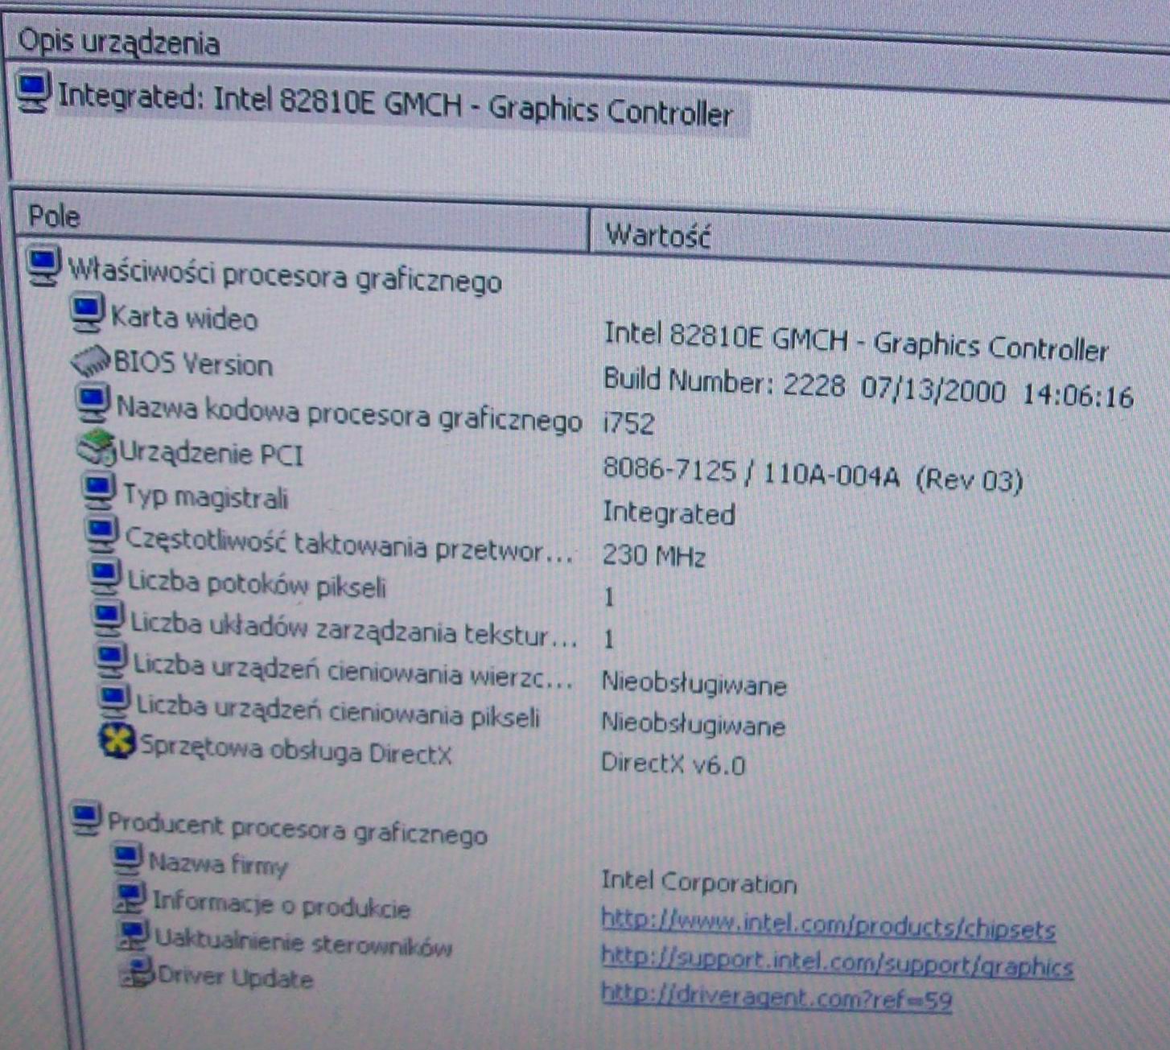Click the 8086-7125 / 110A-004A PCI value
The width and height of the screenshot is (1170, 1050).
[x=812, y=475]
